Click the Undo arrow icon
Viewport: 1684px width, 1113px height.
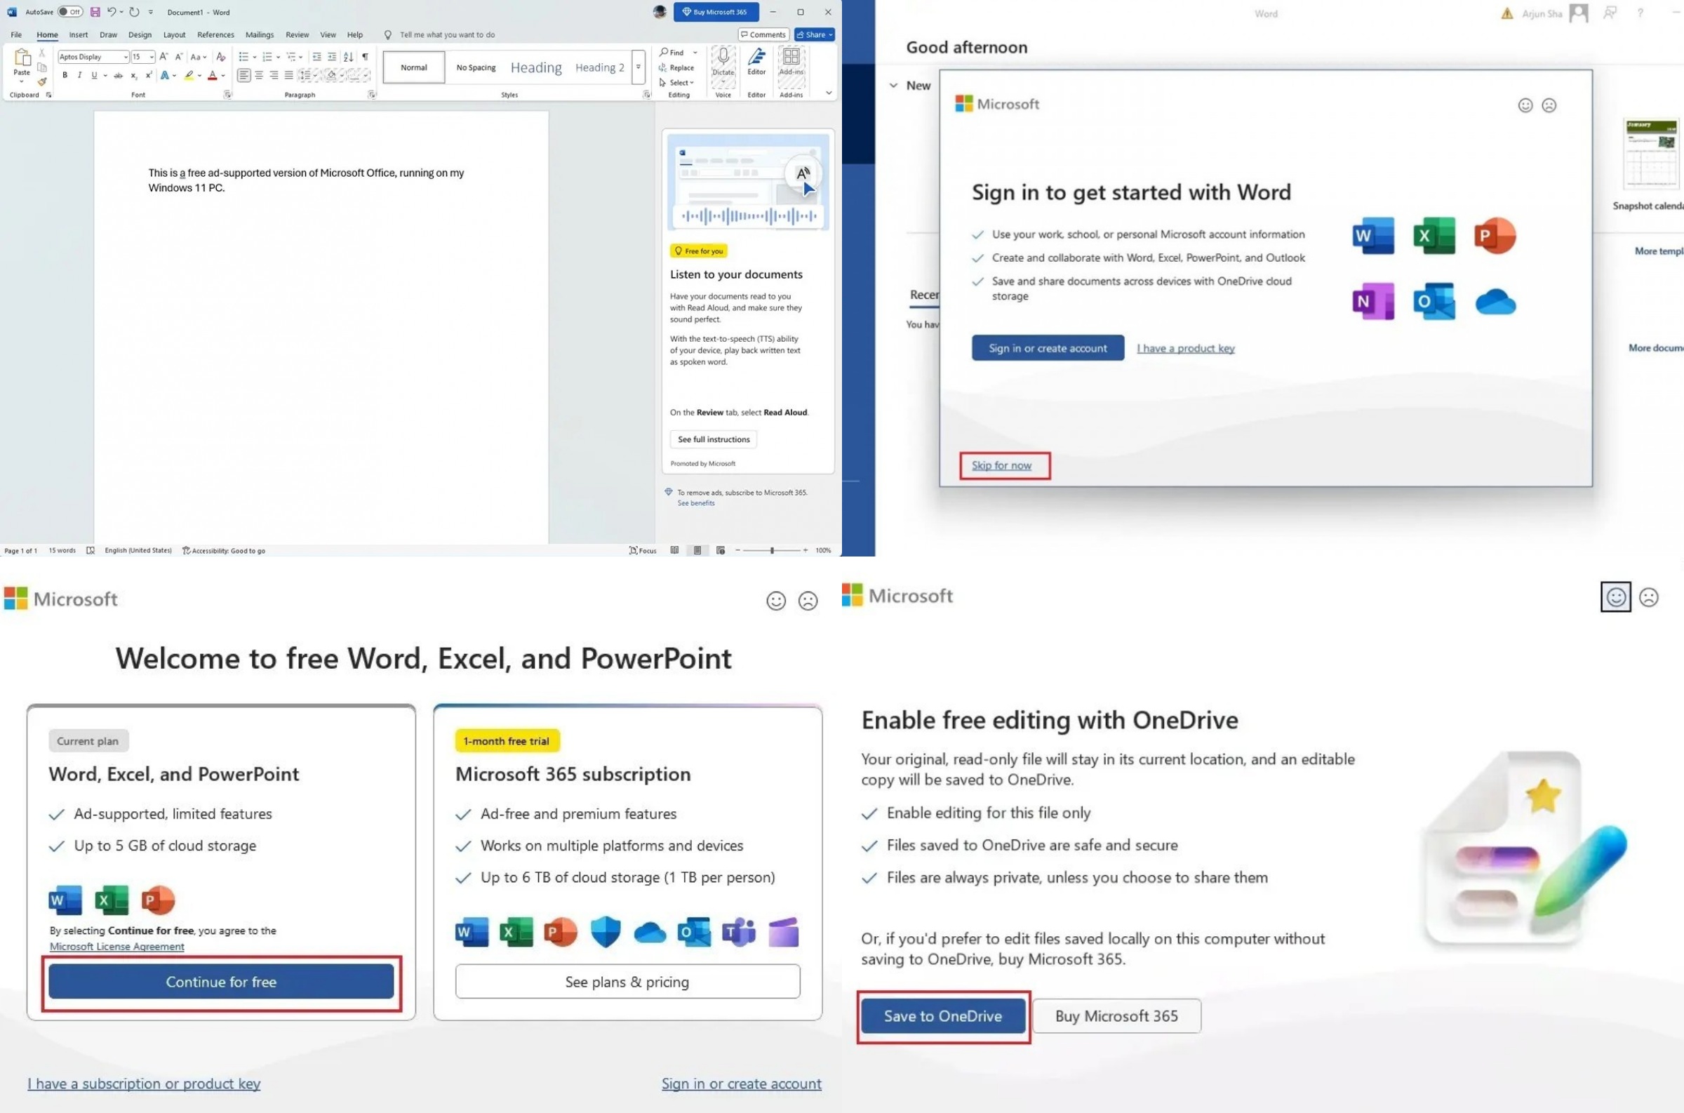click(112, 12)
